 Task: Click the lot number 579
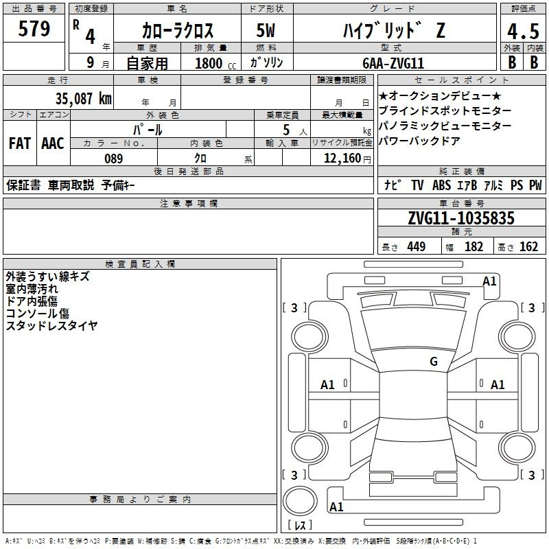point(34,30)
